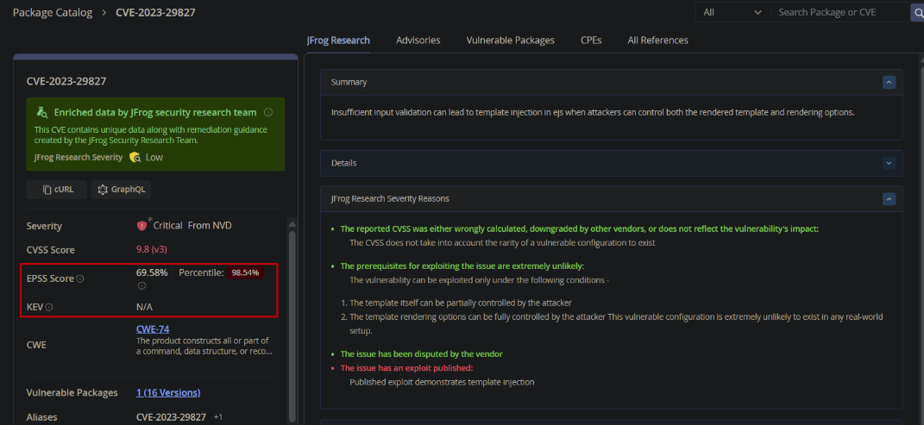Click the info icon next to KEV

tap(49, 307)
